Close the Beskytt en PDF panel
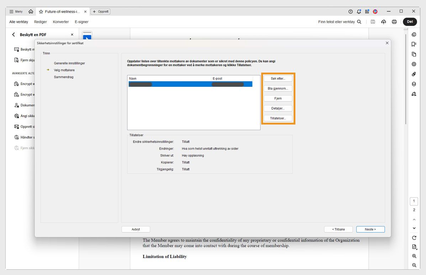Image resolution: width=426 pixels, height=275 pixels. (x=72, y=35)
